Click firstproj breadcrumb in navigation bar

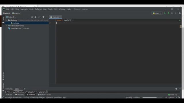point(7,13)
